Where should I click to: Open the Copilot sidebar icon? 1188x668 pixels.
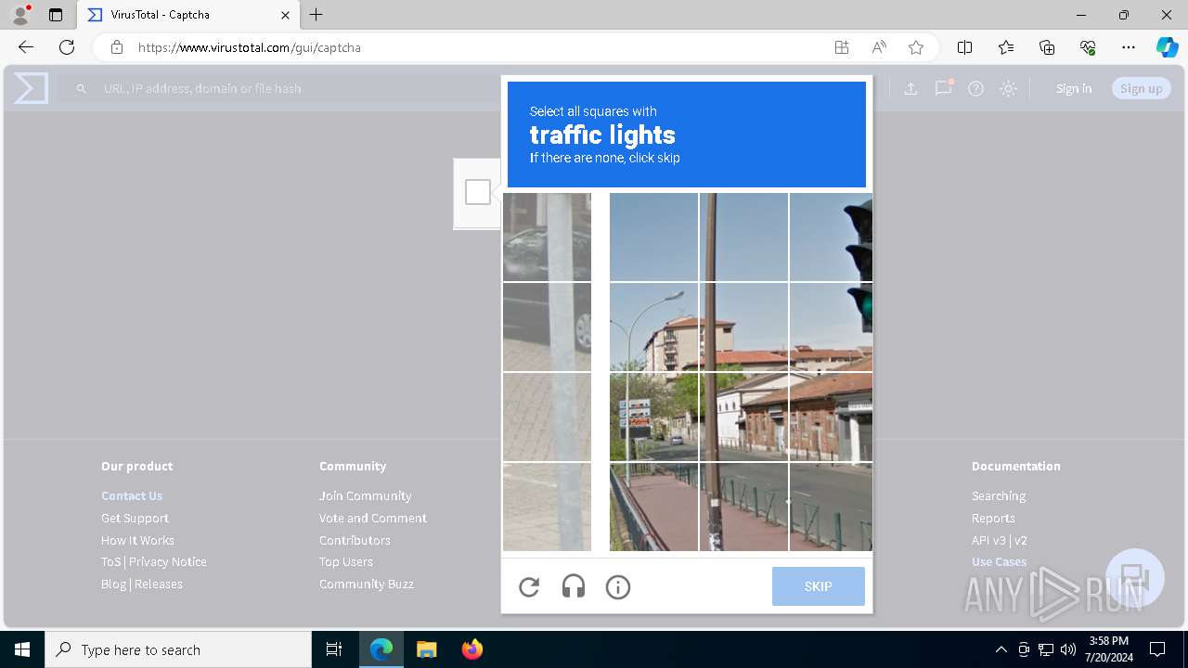click(x=1167, y=47)
